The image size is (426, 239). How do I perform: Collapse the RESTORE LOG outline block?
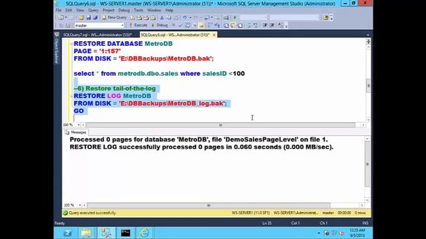coord(71,96)
